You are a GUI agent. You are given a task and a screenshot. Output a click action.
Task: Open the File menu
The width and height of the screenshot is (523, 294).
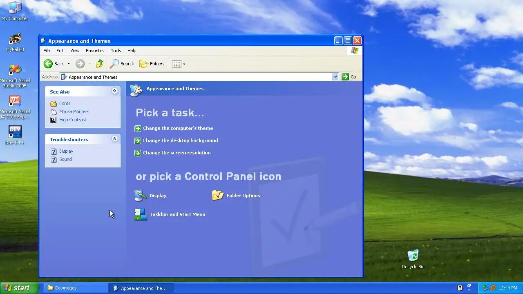(x=47, y=51)
